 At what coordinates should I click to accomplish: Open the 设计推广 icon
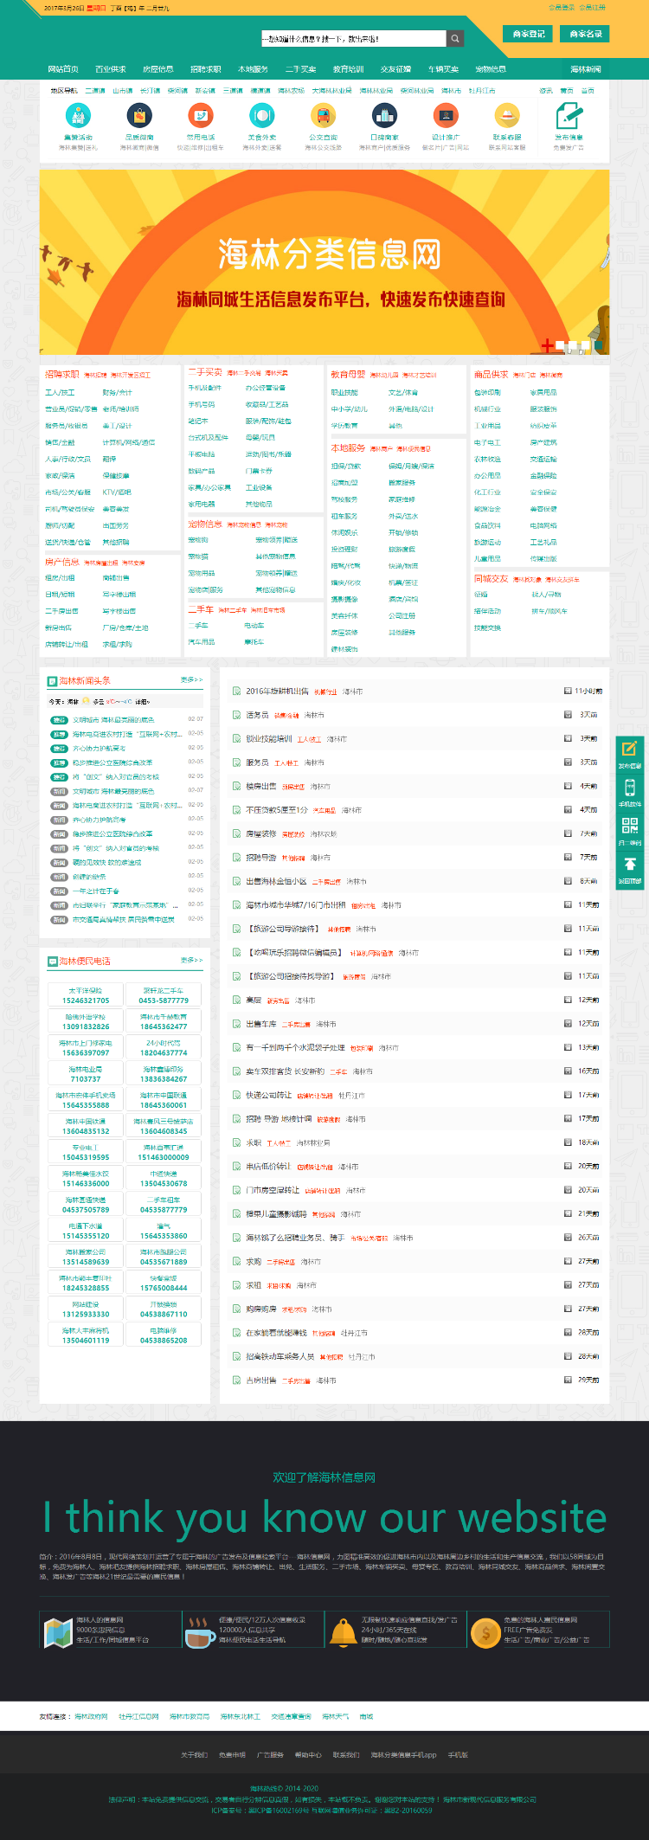point(446,115)
